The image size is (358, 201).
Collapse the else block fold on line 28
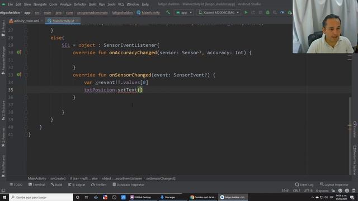[x=26, y=38]
